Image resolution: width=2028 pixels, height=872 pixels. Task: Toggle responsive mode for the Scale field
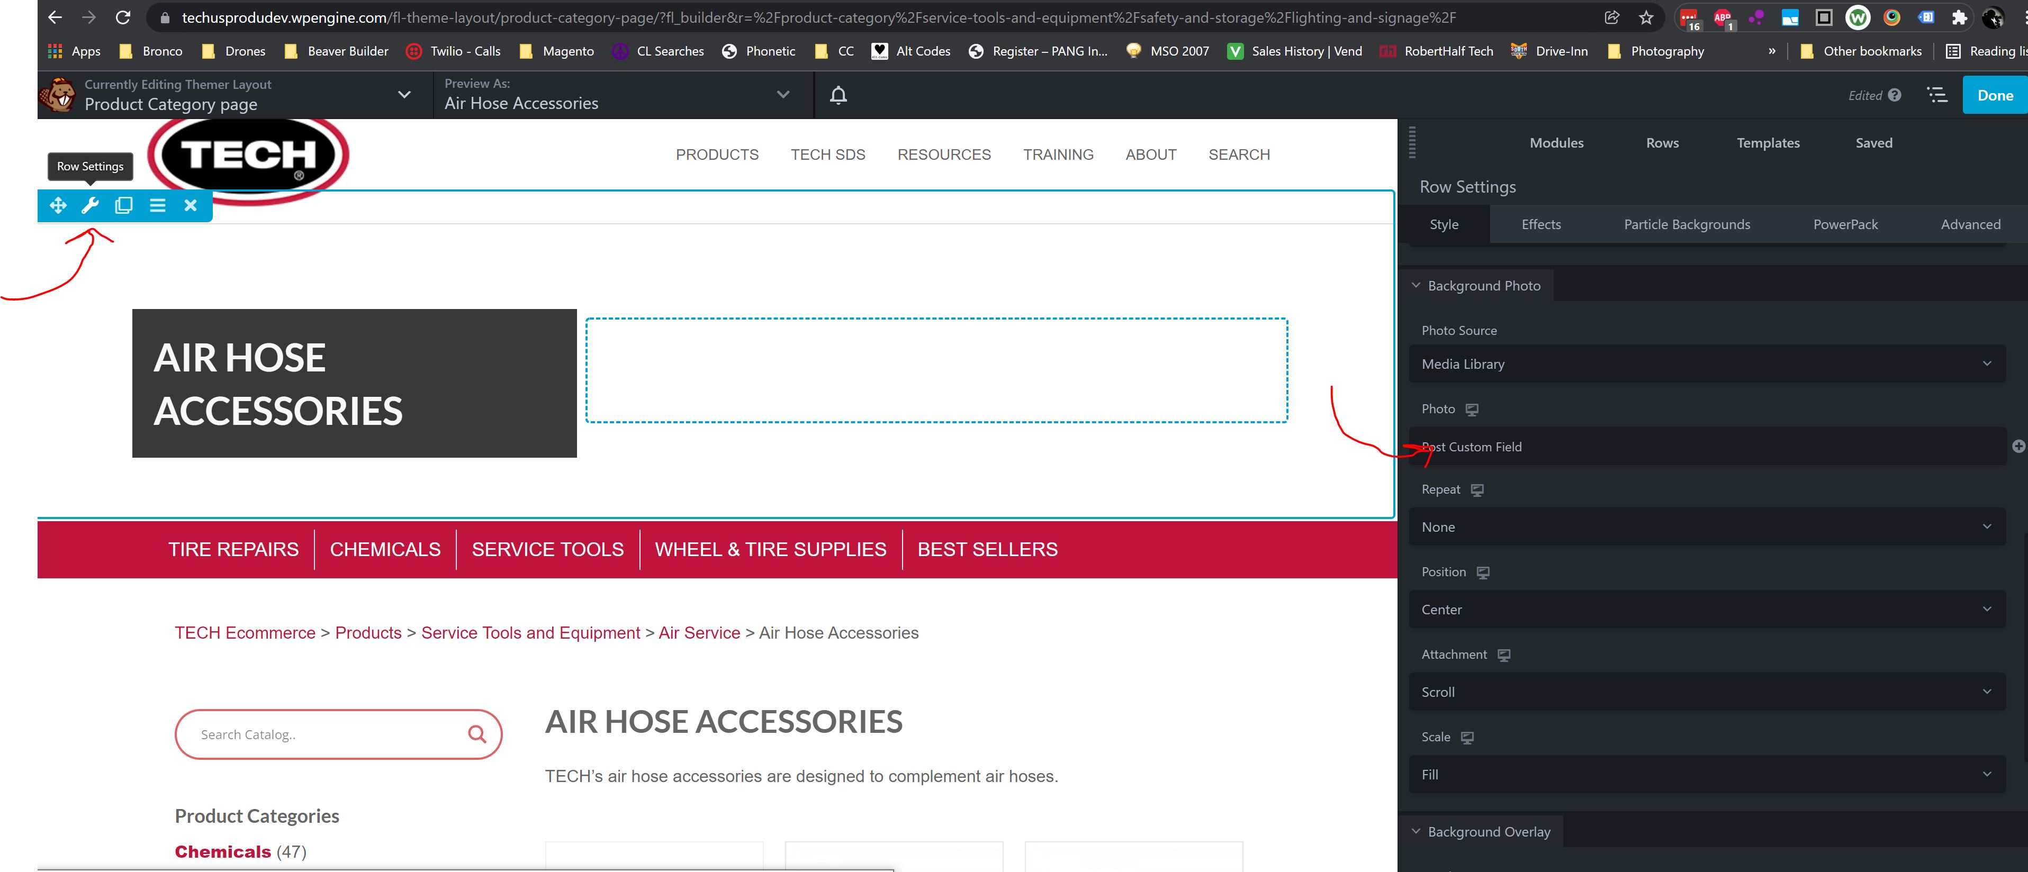point(1467,738)
